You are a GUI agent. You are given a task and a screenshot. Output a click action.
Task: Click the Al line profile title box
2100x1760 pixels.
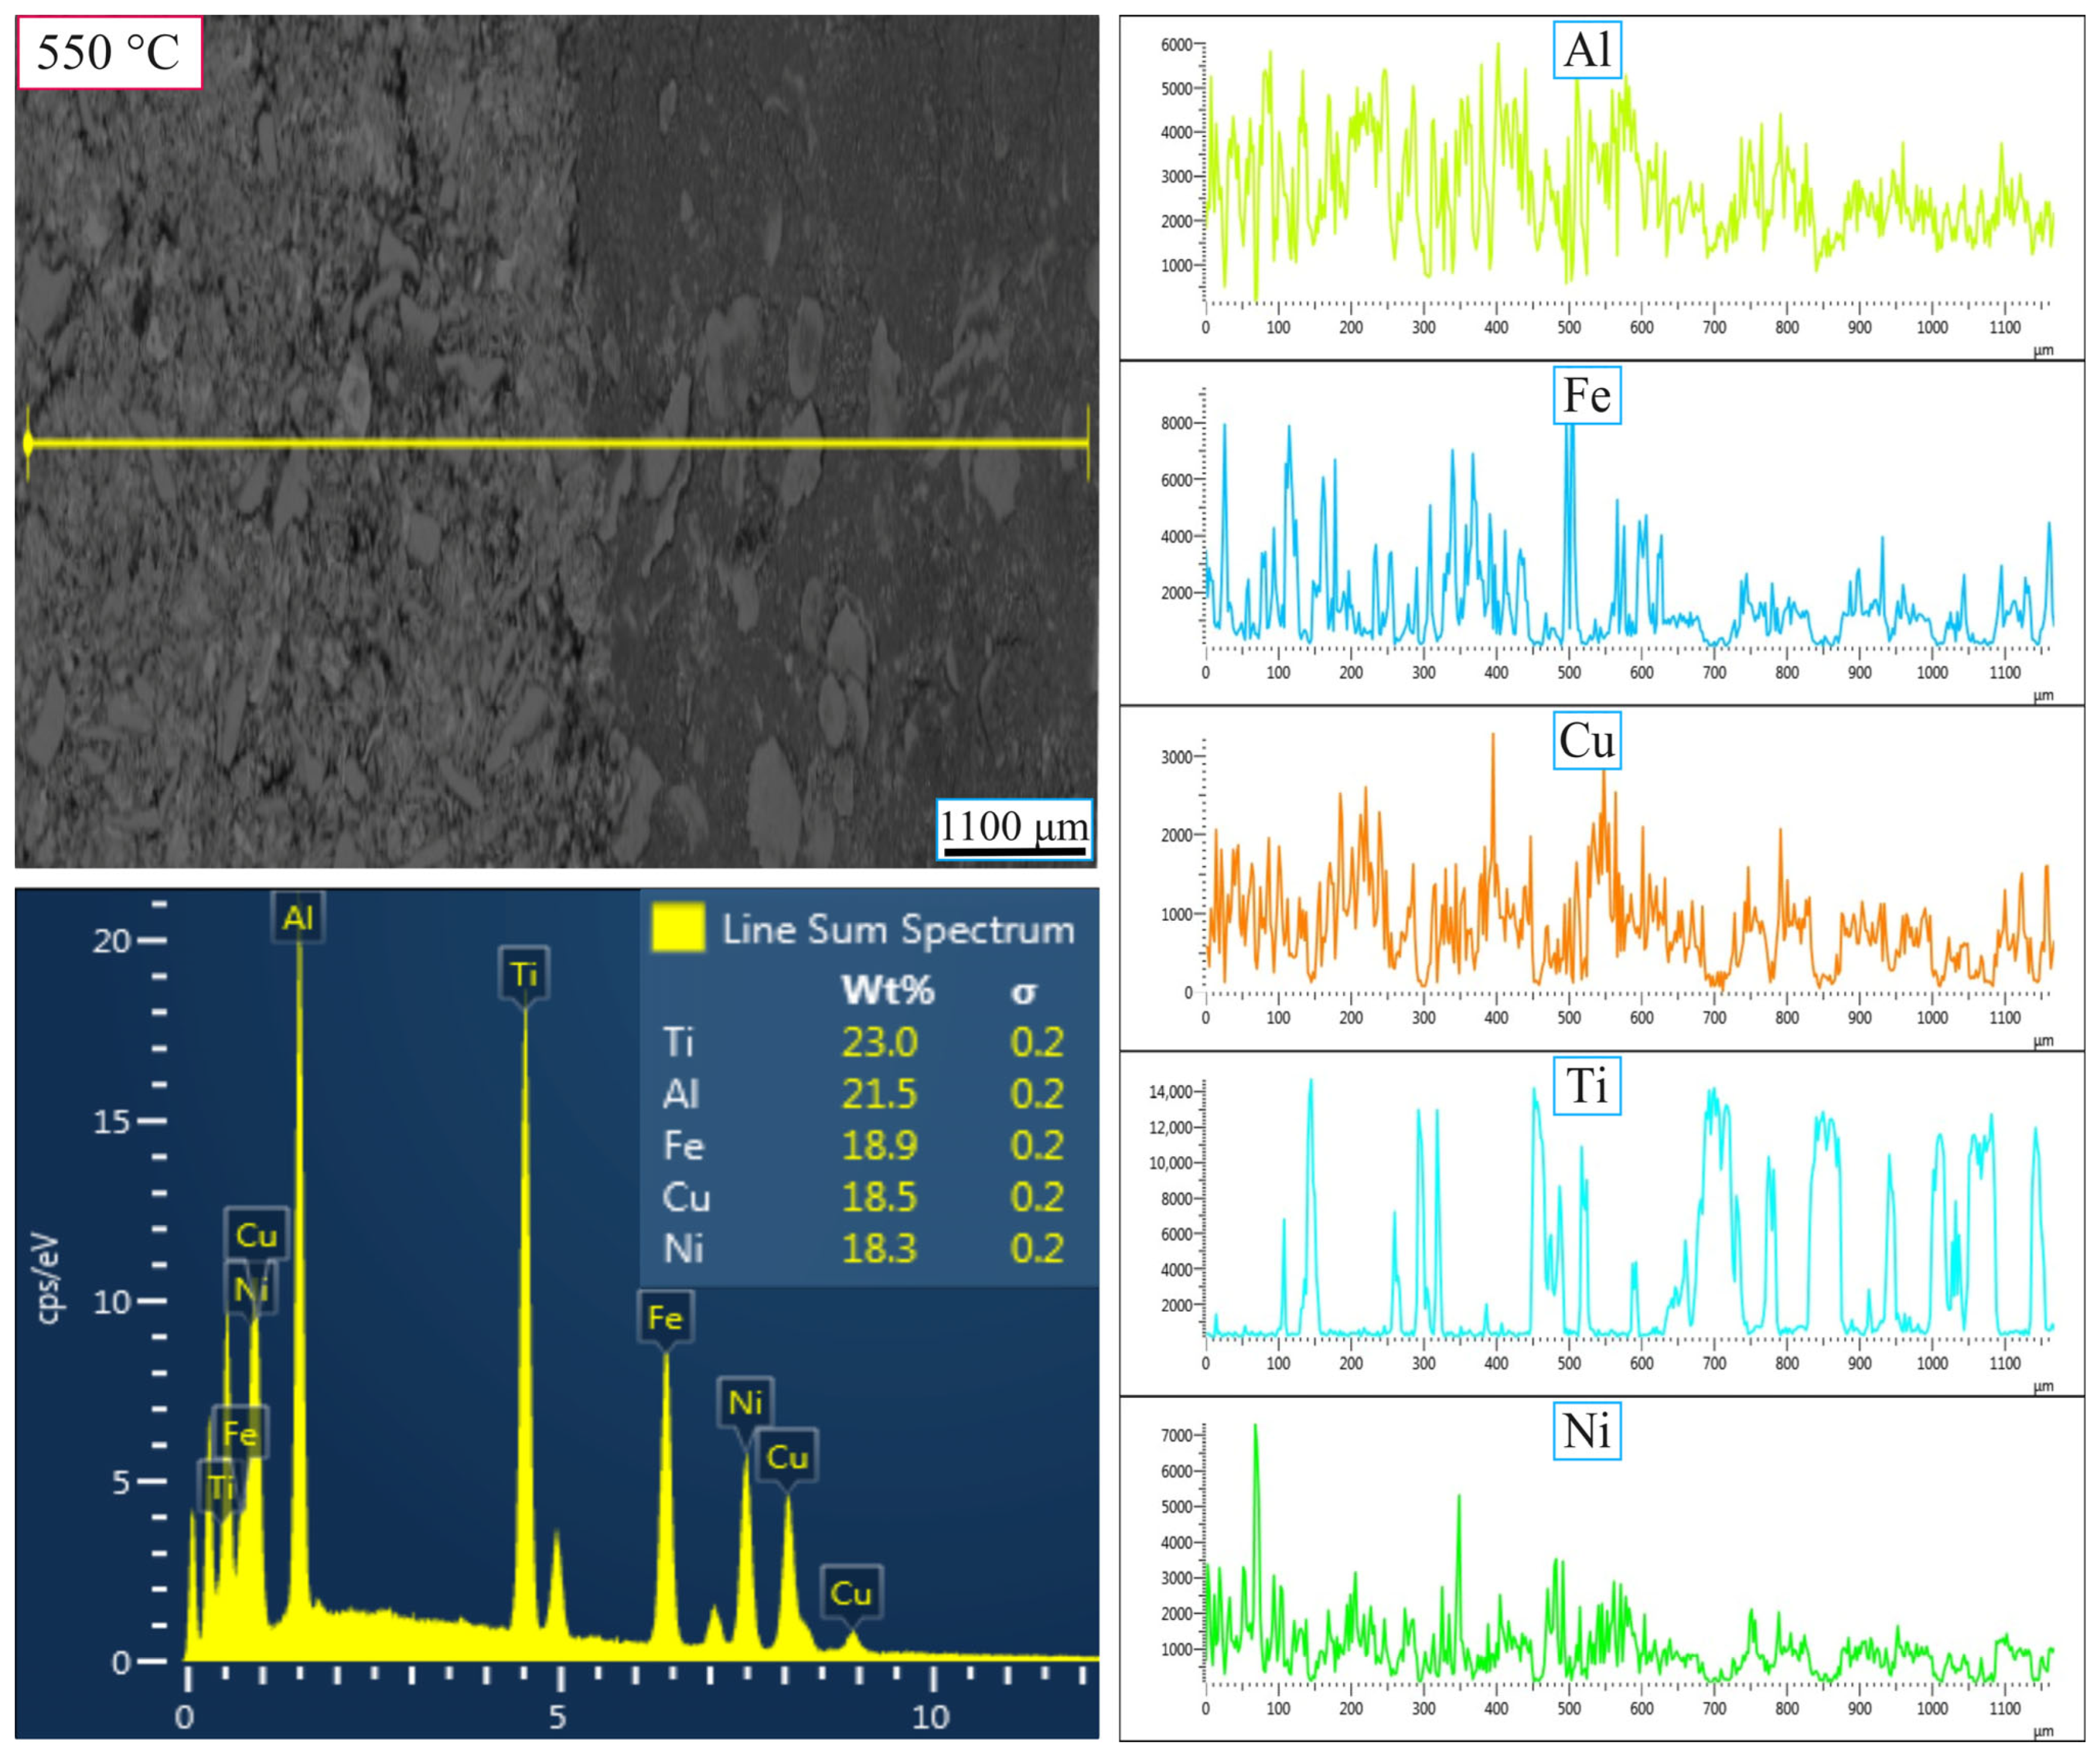[1587, 50]
